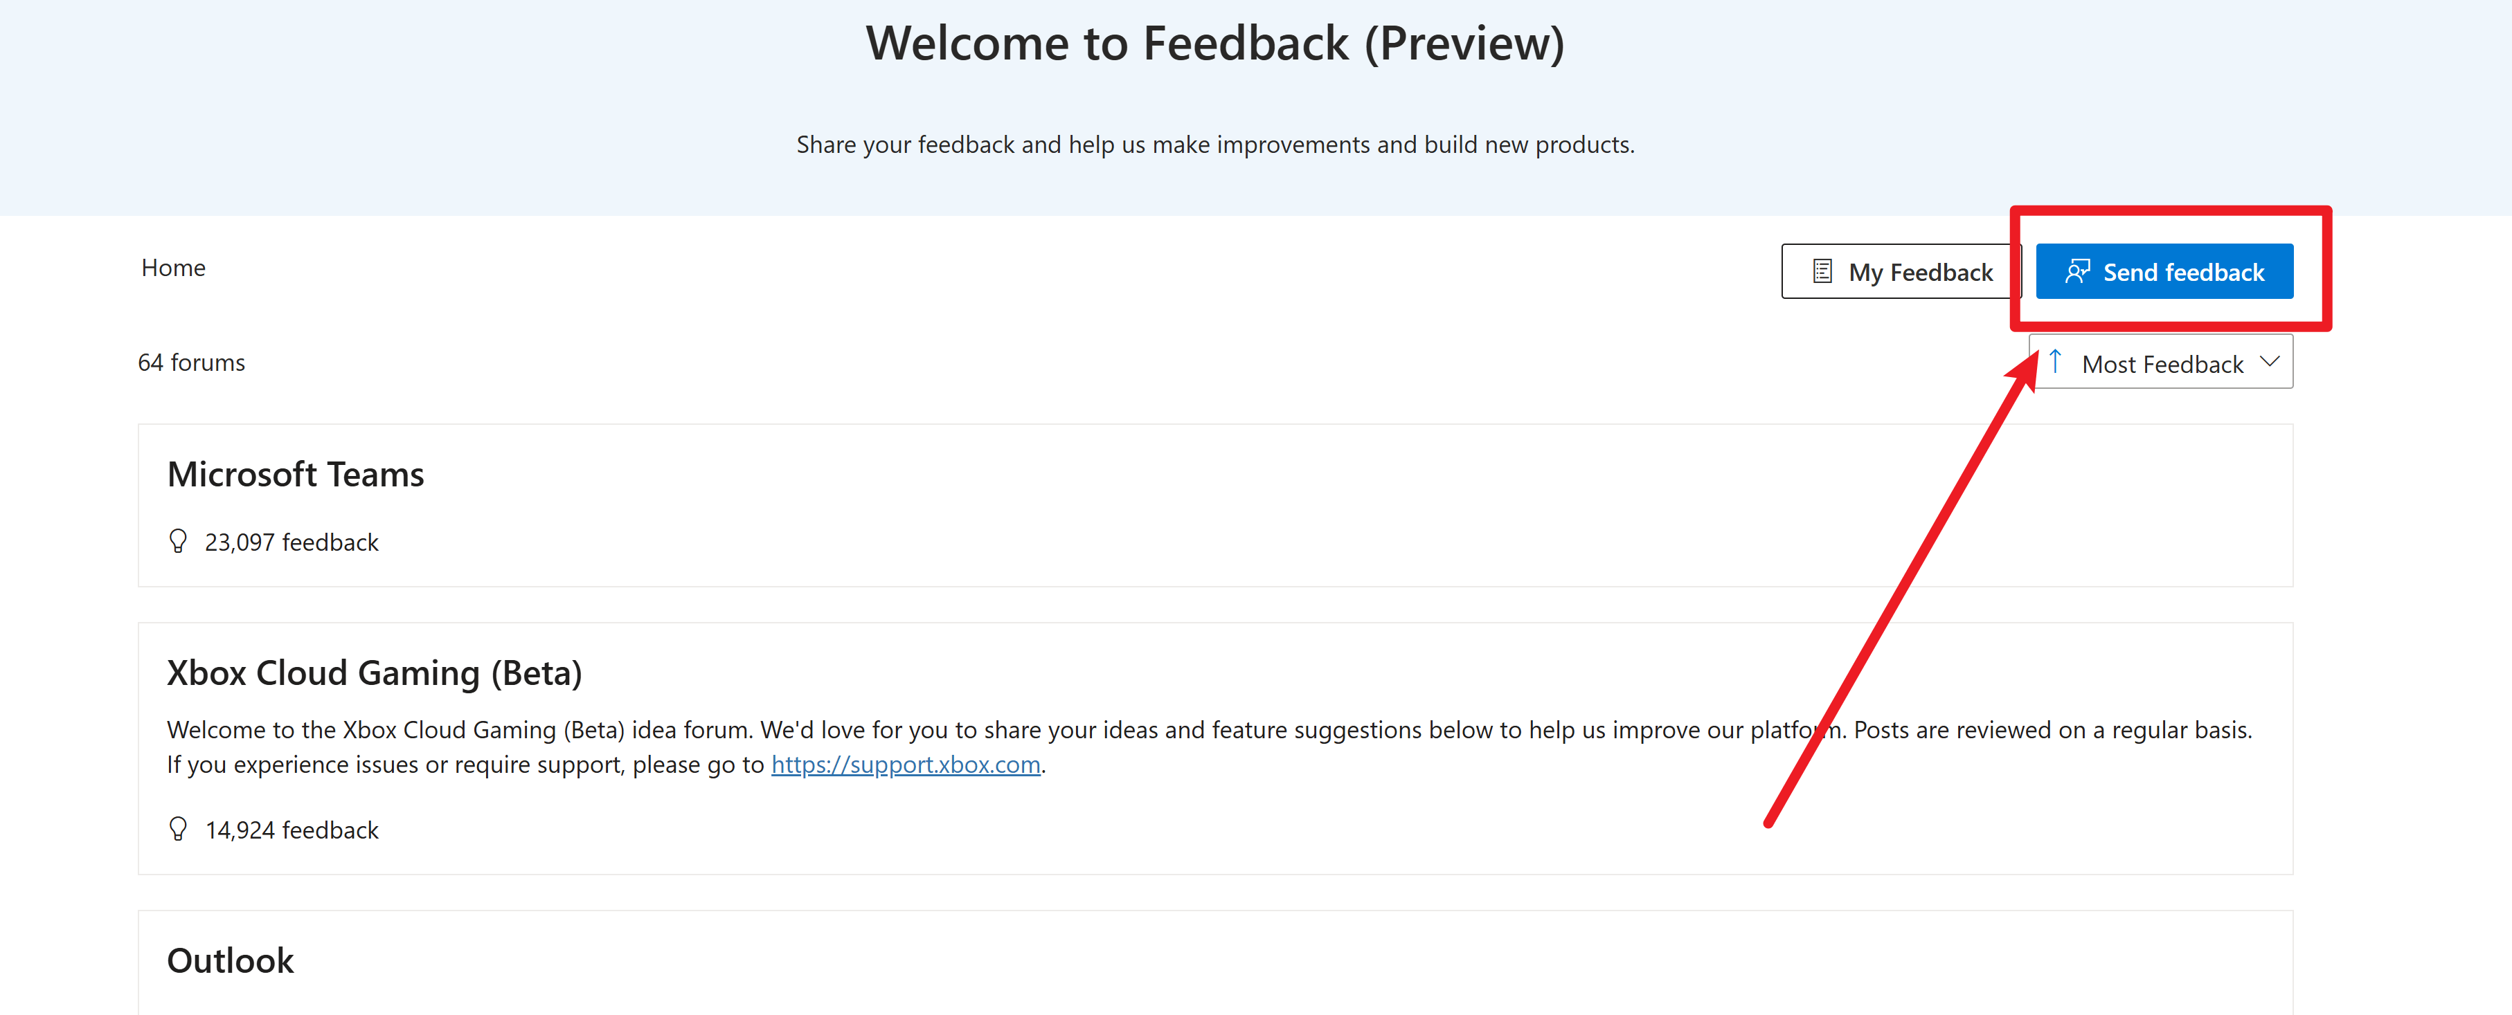Click the Welcome to Feedback (Preview) heading

pyautogui.click(x=1215, y=44)
